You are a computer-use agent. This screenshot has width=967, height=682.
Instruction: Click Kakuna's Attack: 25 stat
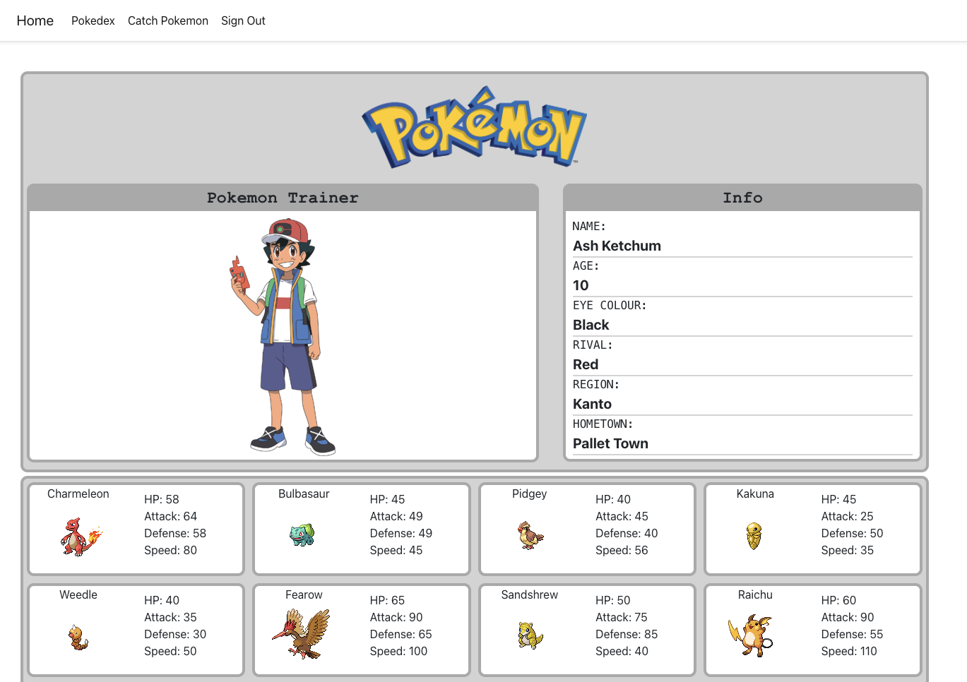(847, 516)
